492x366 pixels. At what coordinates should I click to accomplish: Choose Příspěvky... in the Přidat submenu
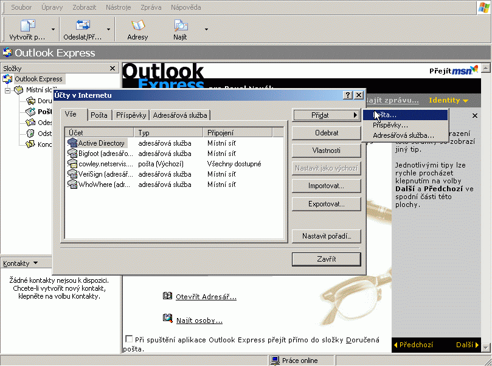[405, 125]
